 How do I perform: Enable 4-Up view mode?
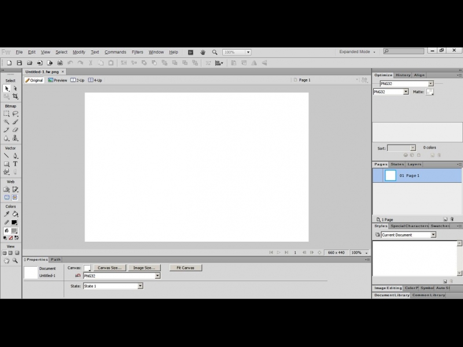pos(95,80)
